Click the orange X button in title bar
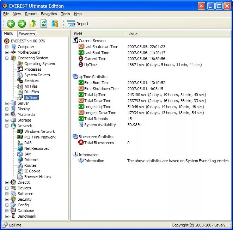The width and height of the screenshot is (233, 230). click(201, 6)
